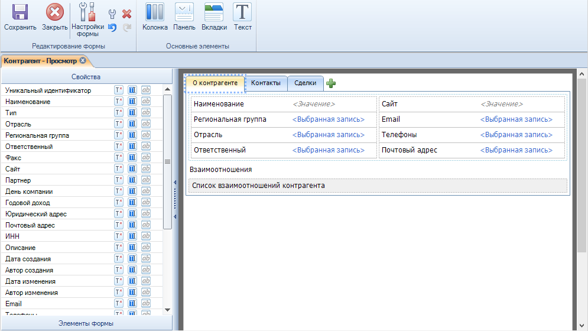Click the Сохранить save icon
Screen dimensions: 588x331
click(x=20, y=12)
